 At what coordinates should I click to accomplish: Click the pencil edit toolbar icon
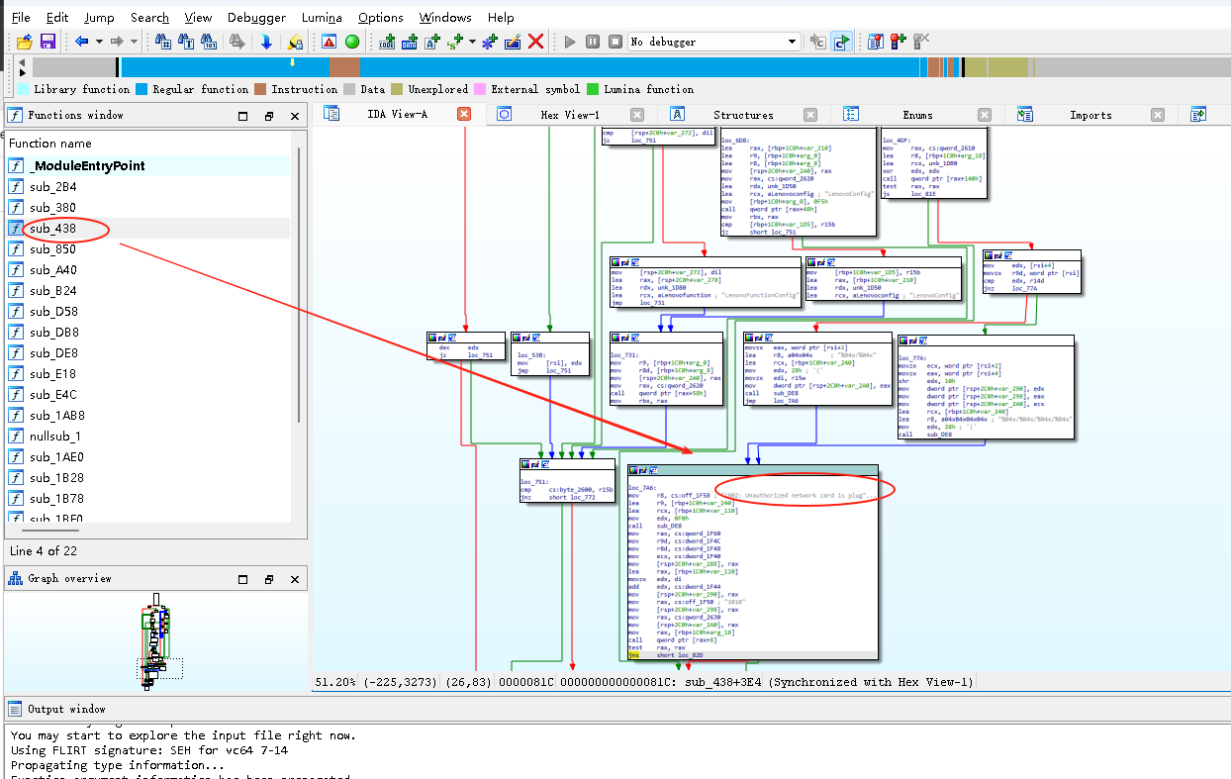tap(513, 42)
